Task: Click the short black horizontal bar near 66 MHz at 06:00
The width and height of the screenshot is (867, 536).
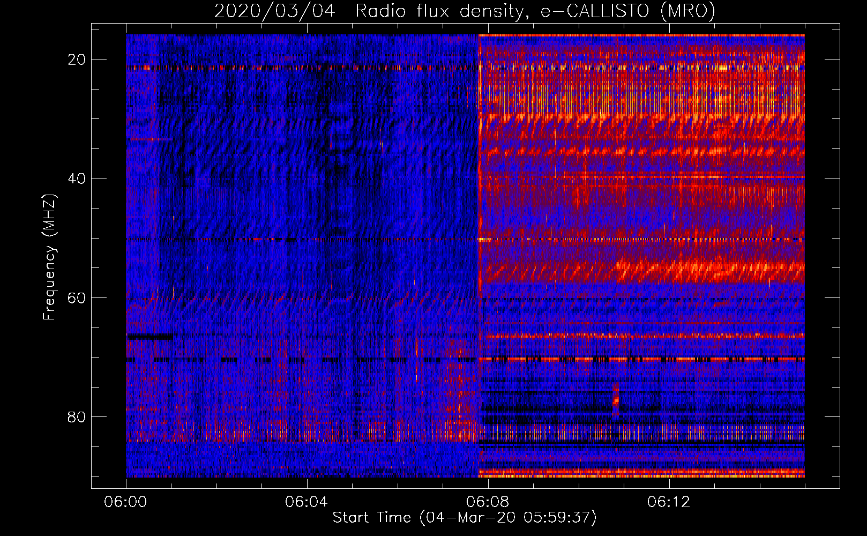Action: tap(150, 337)
